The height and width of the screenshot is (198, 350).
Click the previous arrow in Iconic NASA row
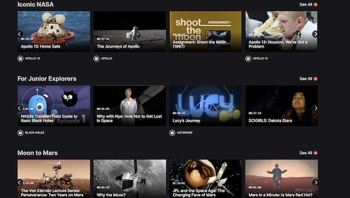tap(20, 34)
